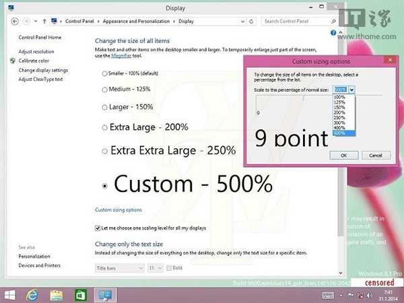The height and width of the screenshot is (303, 404).
Task: Click Control Panel in the breadcrumb
Action: 79,21
